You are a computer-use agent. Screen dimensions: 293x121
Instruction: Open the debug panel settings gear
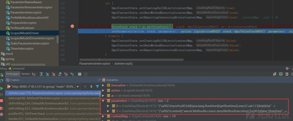tap(287, 68)
